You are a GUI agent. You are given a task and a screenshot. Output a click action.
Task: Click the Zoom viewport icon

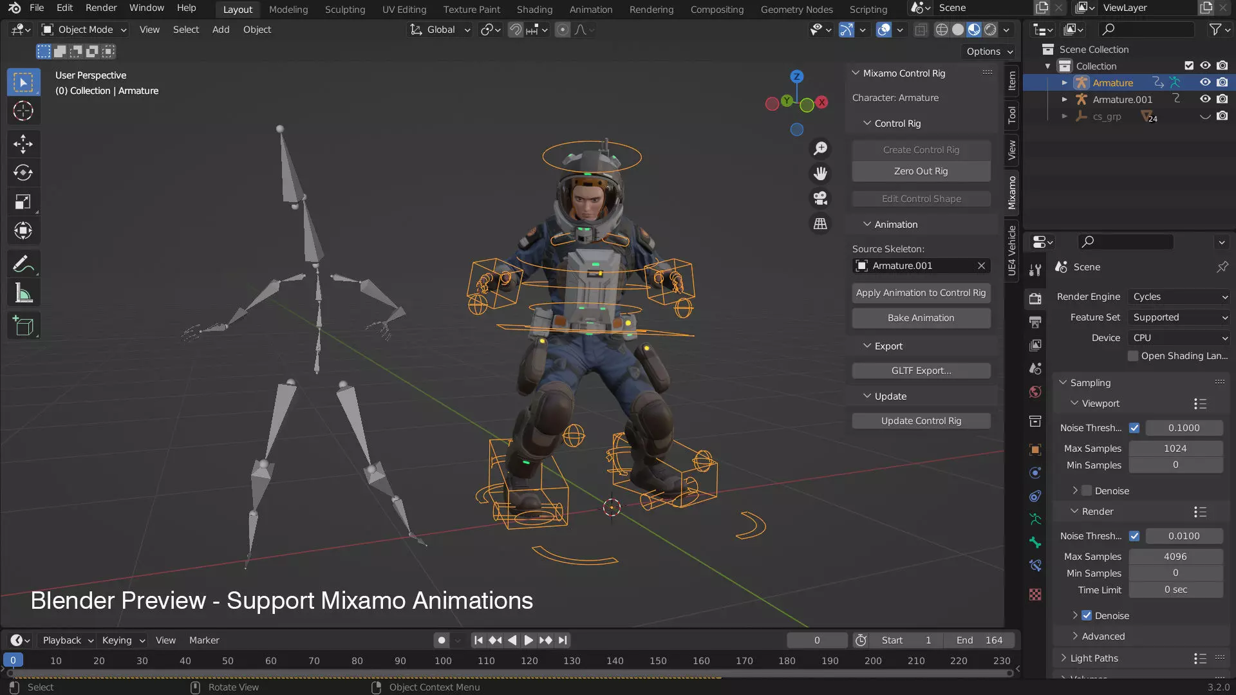pos(820,149)
